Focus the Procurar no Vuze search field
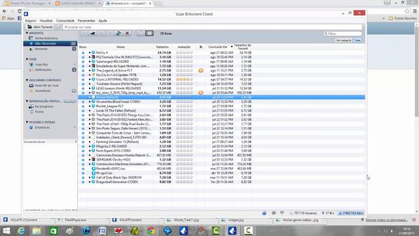 click(x=212, y=27)
